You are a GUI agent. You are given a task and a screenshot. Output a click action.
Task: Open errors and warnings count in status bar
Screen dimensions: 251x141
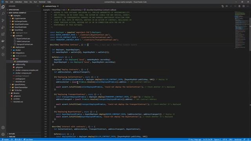(x=18, y=139)
